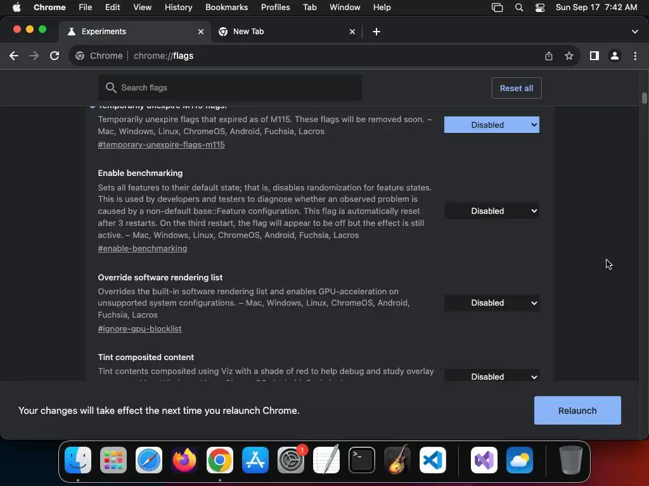
Task: Launch Visual Studio Code from the dock
Action: (433, 460)
